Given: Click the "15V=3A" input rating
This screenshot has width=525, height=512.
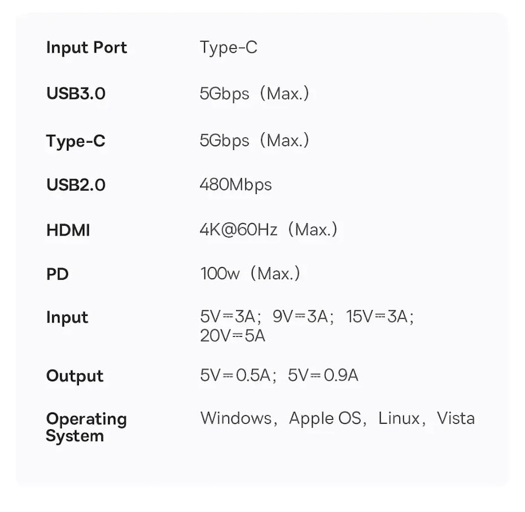Looking at the screenshot, I should pyautogui.click(x=379, y=317).
